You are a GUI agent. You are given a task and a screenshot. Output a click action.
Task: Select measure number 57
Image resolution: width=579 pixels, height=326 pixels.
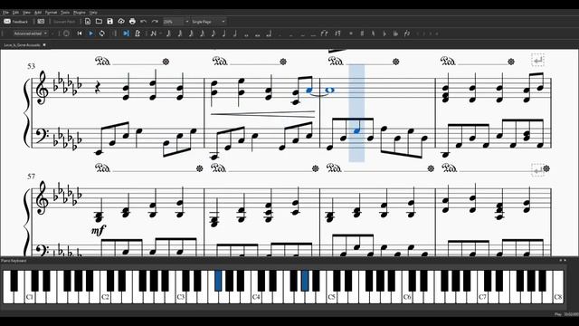32,177
